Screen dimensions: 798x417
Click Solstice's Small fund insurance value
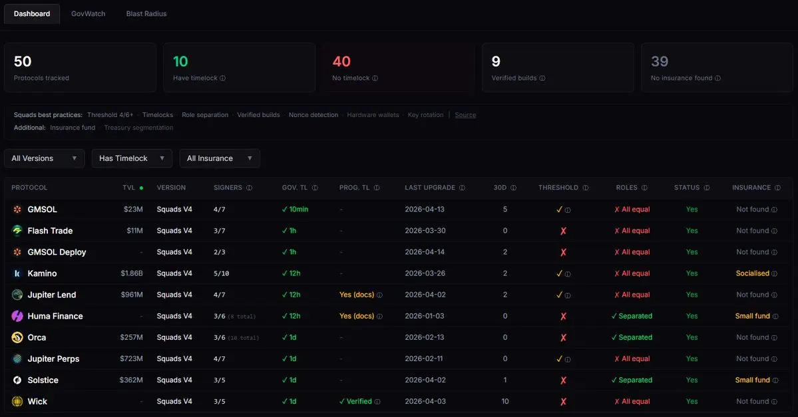pos(752,380)
